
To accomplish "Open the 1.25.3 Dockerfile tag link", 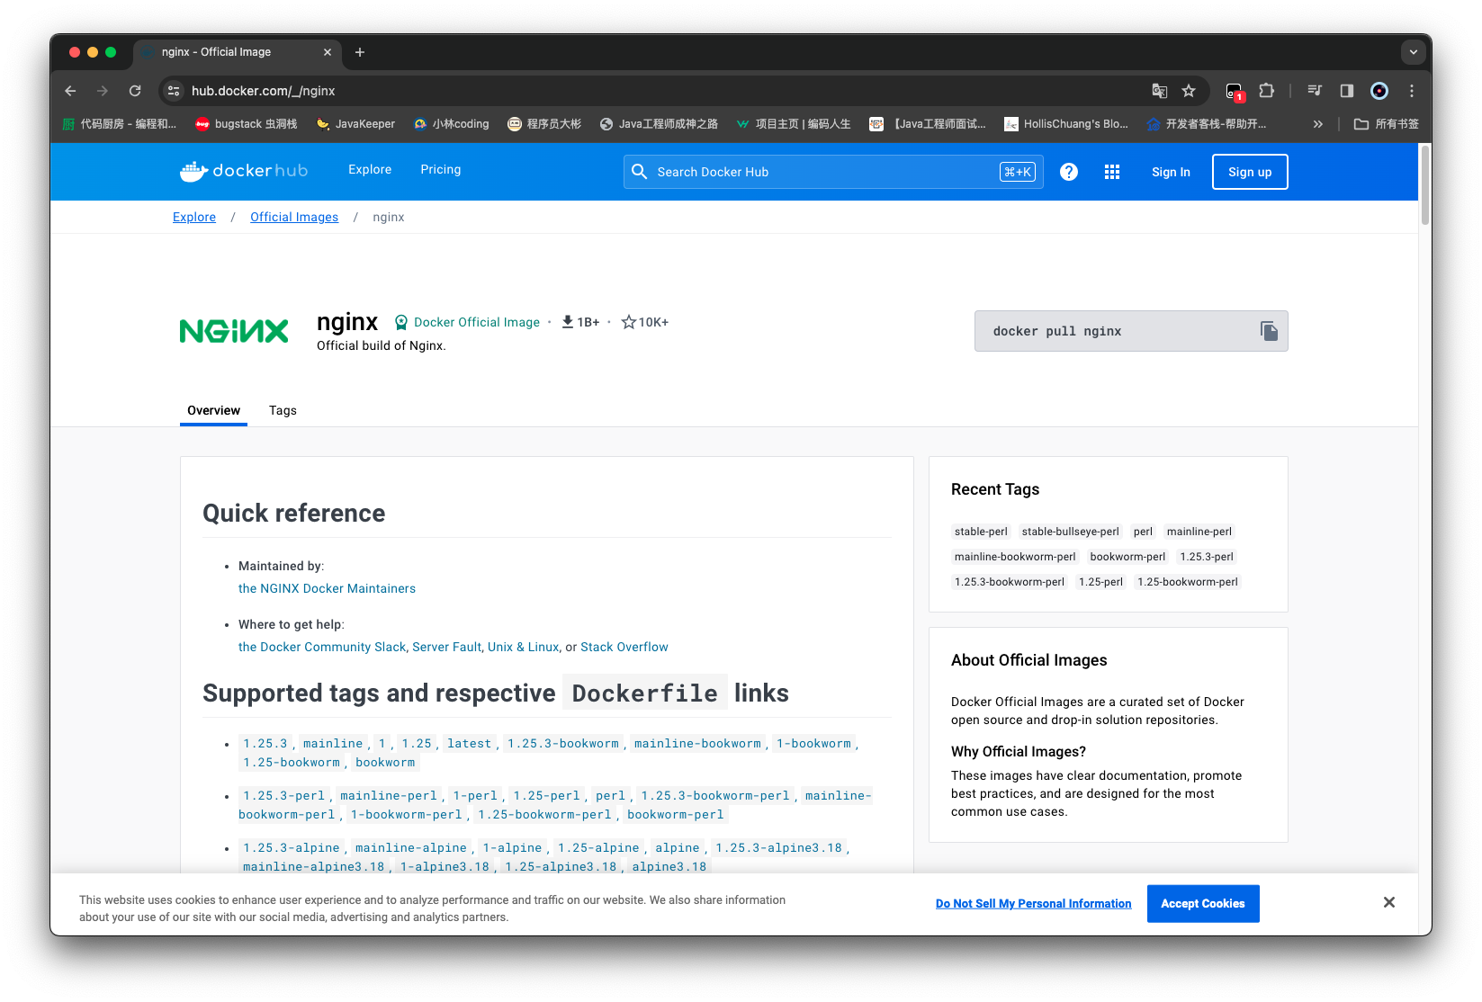I will [265, 744].
